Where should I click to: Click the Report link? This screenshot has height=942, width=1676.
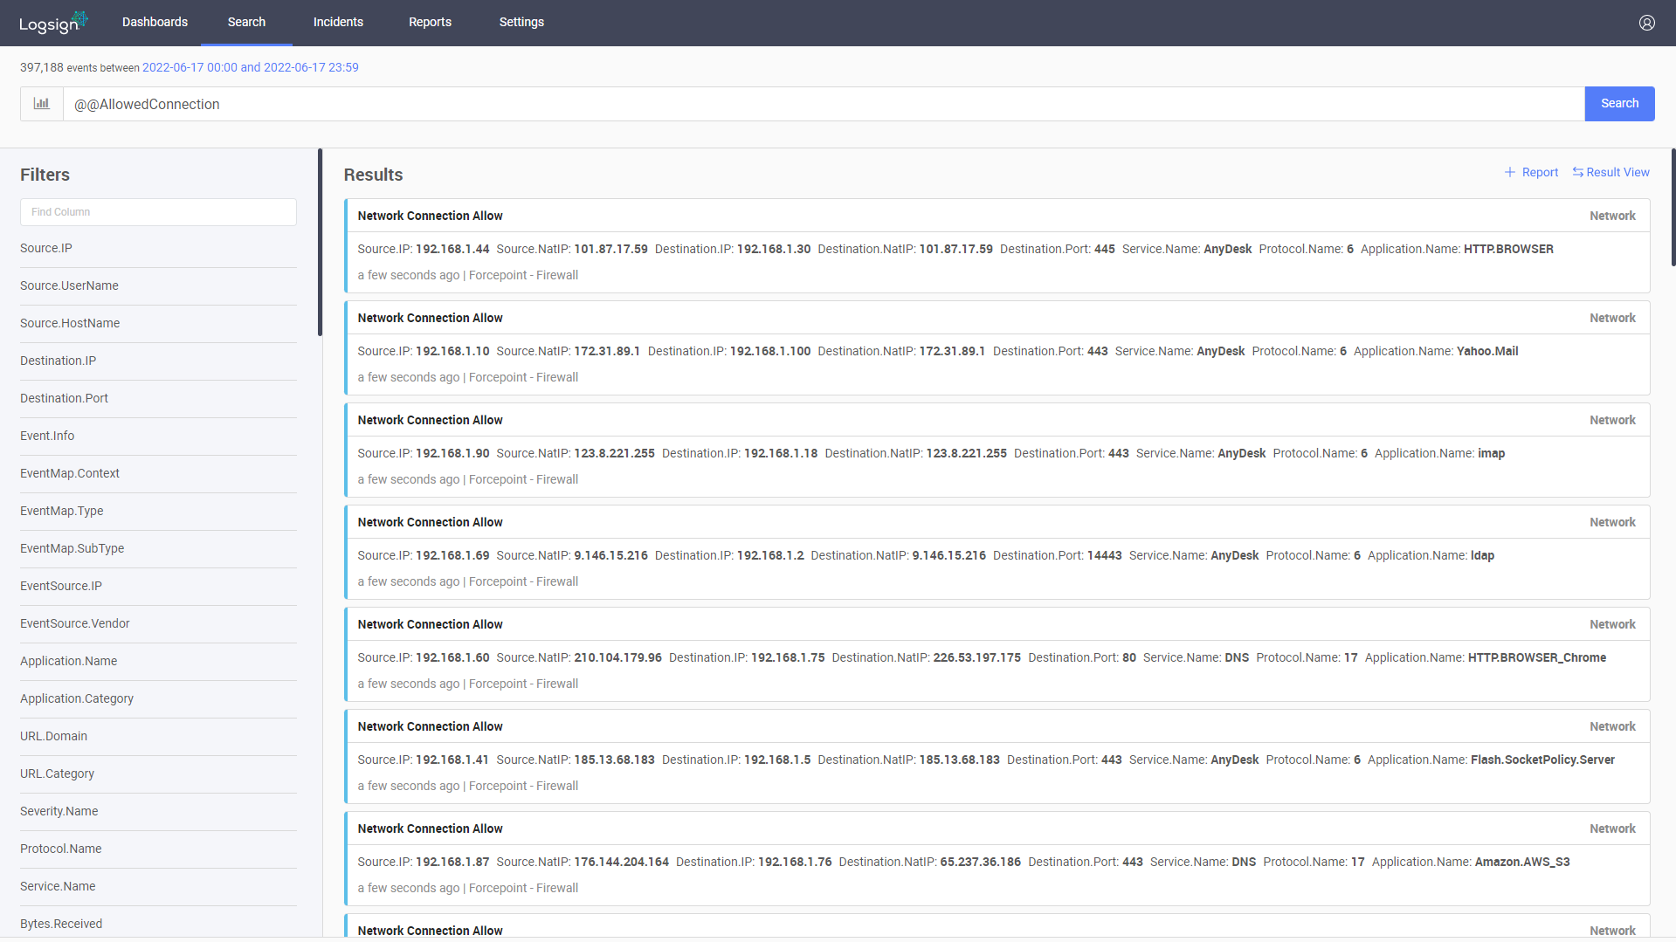pos(1531,172)
